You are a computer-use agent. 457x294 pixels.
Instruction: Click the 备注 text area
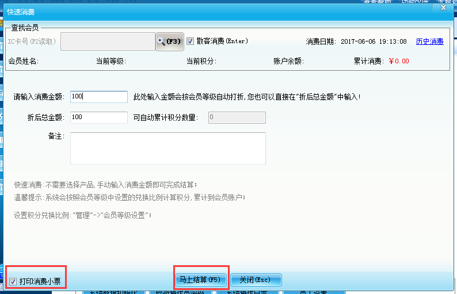click(168, 148)
